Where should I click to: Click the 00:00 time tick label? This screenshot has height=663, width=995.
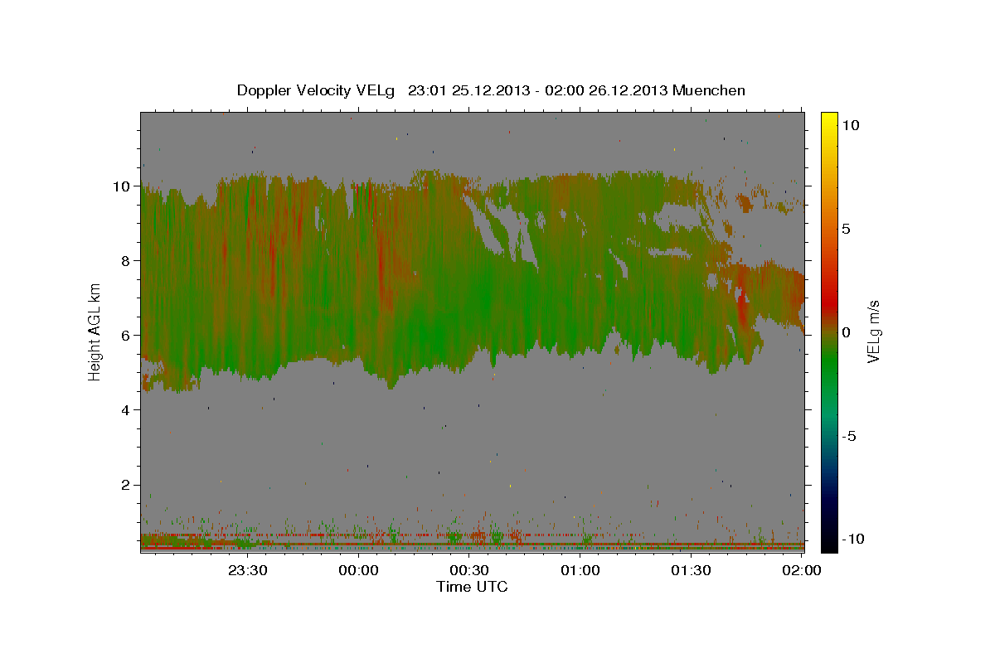358,570
